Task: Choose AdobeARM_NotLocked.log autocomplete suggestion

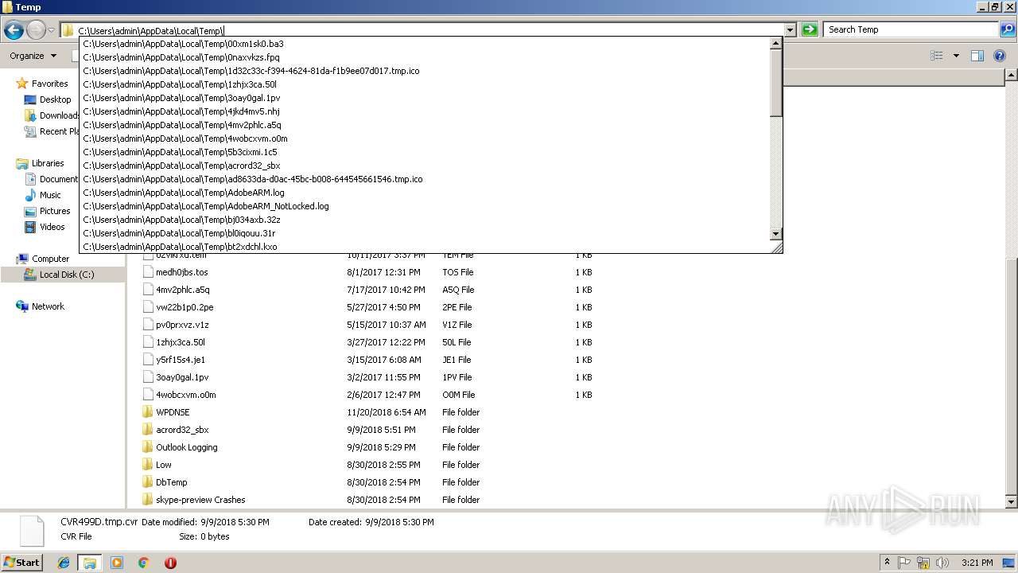Action: (x=425, y=206)
